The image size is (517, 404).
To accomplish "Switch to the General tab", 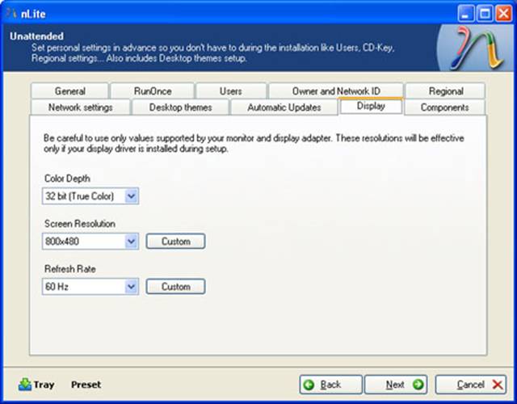I will click(x=70, y=91).
